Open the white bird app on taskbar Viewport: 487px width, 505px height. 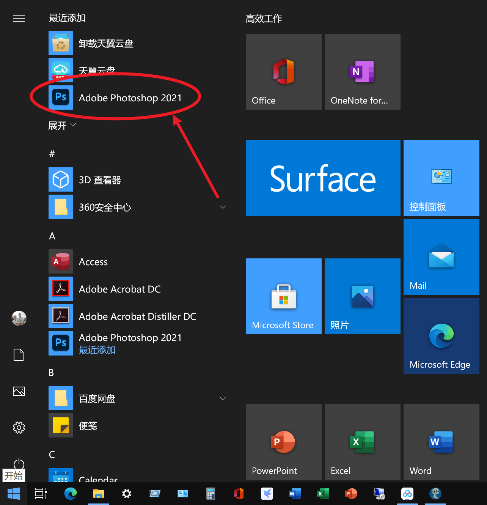[267, 494]
